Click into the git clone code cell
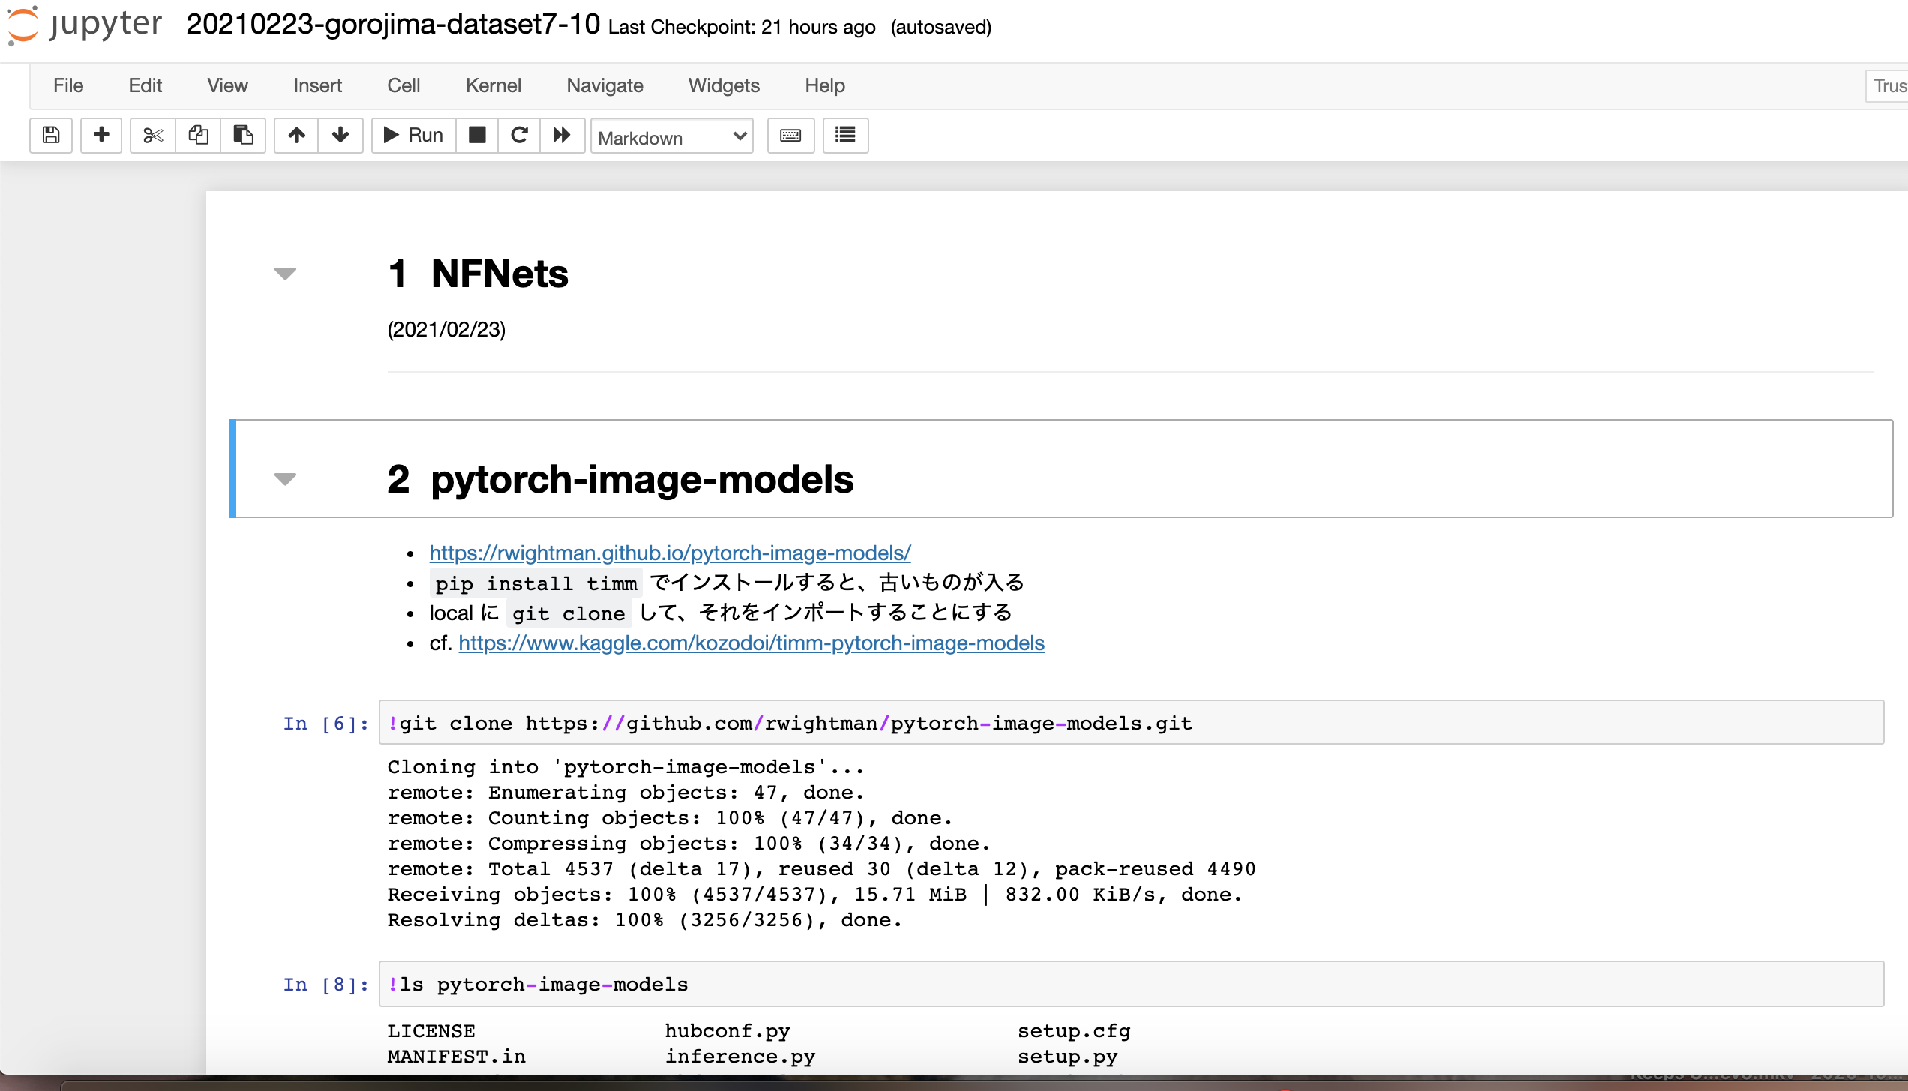Image resolution: width=1908 pixels, height=1091 pixels. click(x=1131, y=723)
